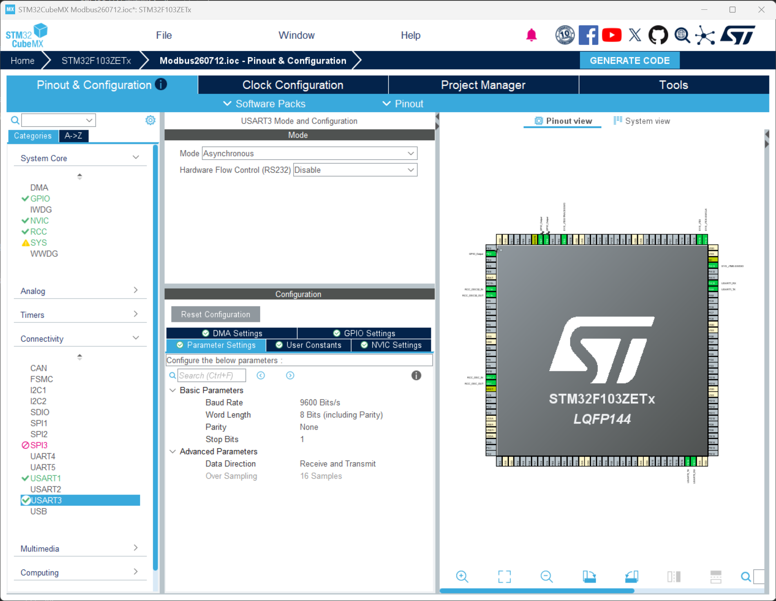Open the peripheral search combo box
Image resolution: width=776 pixels, height=601 pixels.
coord(58,120)
